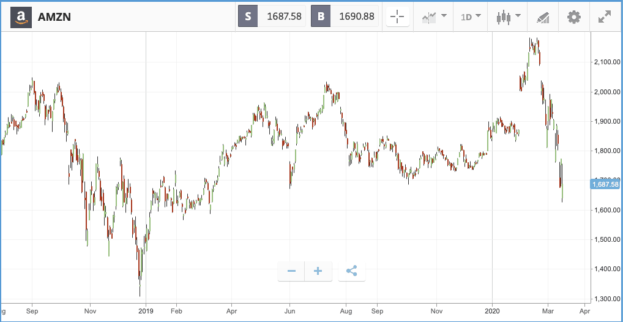
Task: Open chart settings gear icon
Action: pyautogui.click(x=573, y=17)
